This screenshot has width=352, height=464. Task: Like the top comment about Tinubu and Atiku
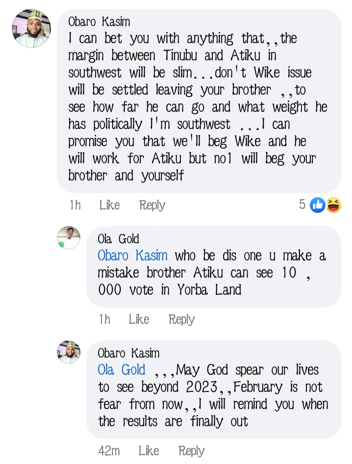(109, 205)
